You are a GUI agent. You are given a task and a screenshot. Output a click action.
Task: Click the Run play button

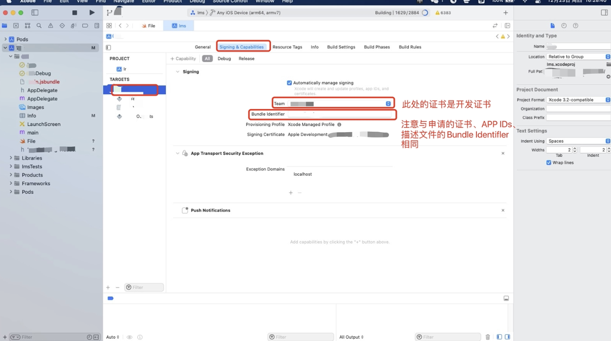point(92,13)
